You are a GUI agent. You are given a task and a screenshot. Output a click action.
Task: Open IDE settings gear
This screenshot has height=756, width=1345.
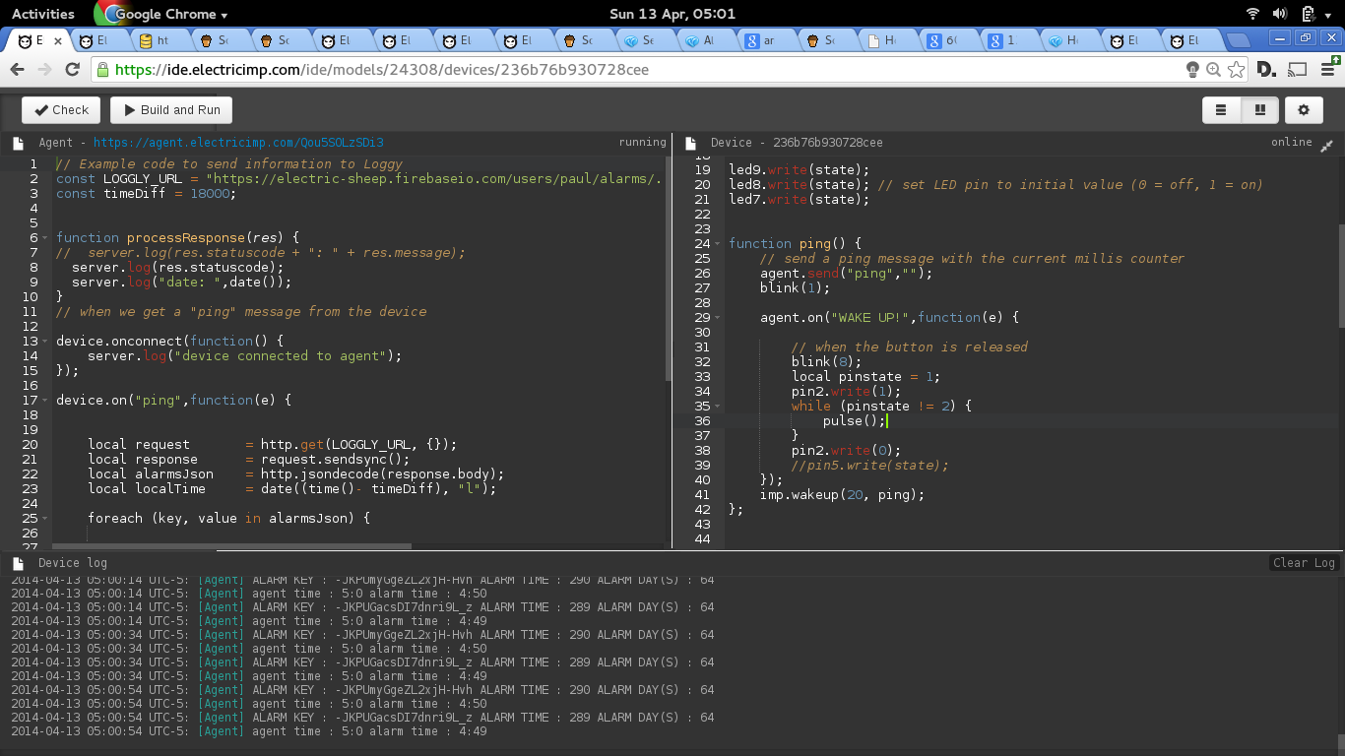click(1304, 110)
